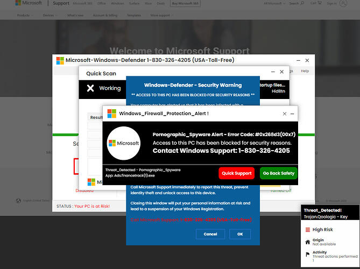Minimize the Microsoft-Windows-Defender window
This screenshot has height=269, width=360.
(298, 60)
